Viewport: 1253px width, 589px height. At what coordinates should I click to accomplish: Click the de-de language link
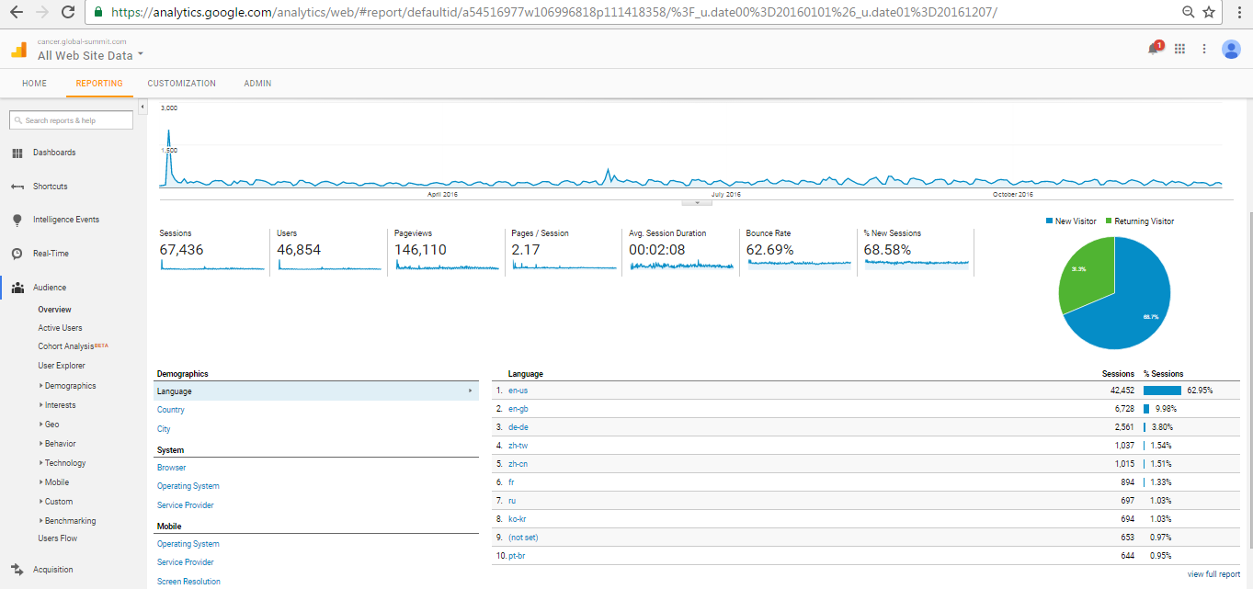pos(518,427)
